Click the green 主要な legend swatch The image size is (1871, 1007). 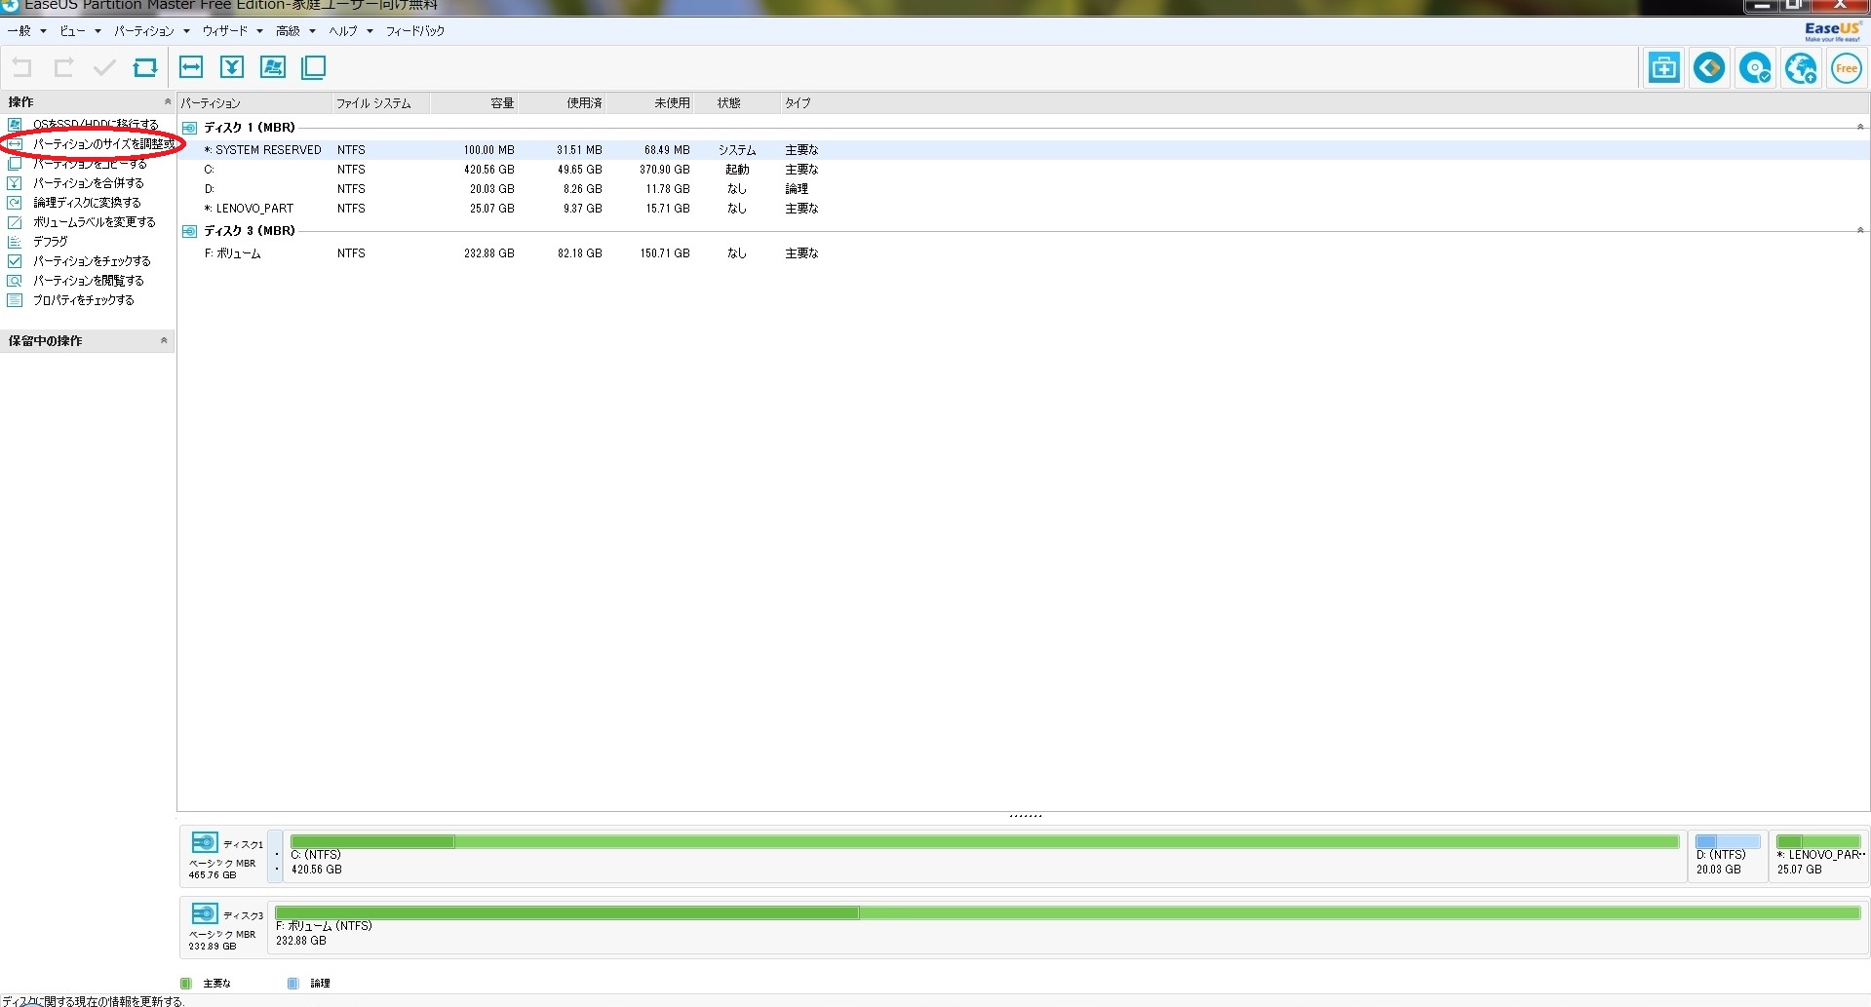pos(185,984)
